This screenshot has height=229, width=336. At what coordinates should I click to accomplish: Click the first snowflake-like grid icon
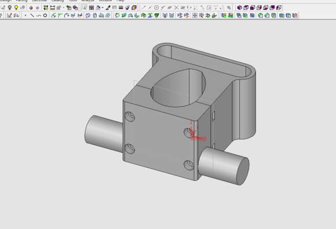coord(195,16)
